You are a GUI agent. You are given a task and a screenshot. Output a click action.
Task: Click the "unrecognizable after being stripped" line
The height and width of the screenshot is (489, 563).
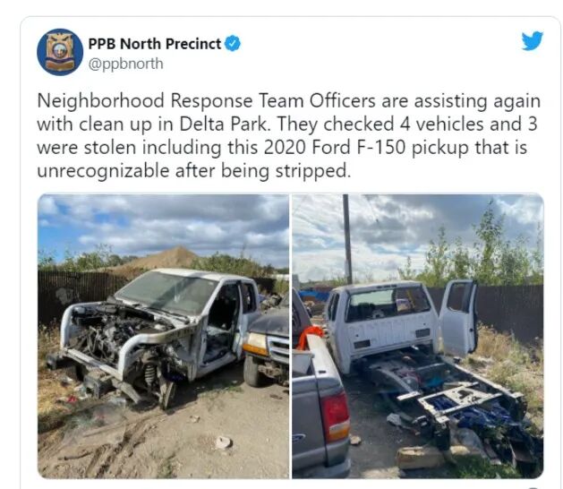tap(194, 171)
